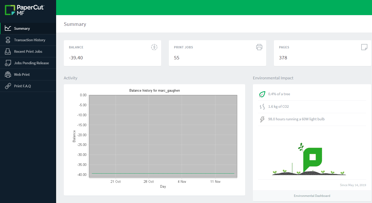This screenshot has height=203, width=372.
Task: Select Web Print in the navigation
Action: coord(22,74)
